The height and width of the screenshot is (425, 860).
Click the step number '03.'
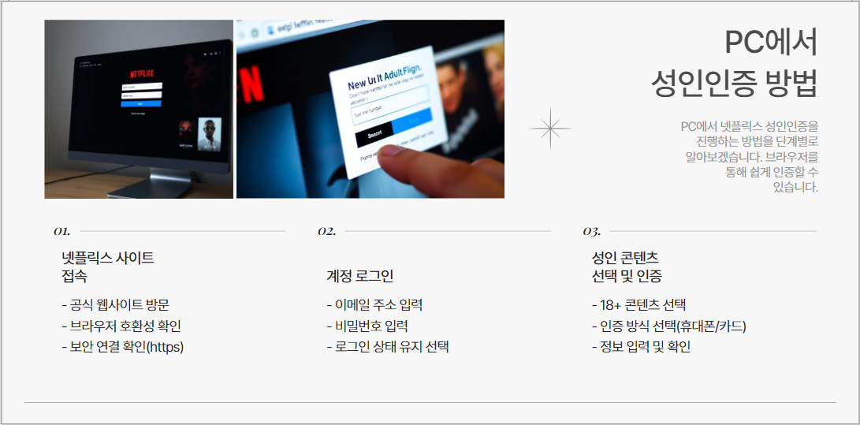592,231
